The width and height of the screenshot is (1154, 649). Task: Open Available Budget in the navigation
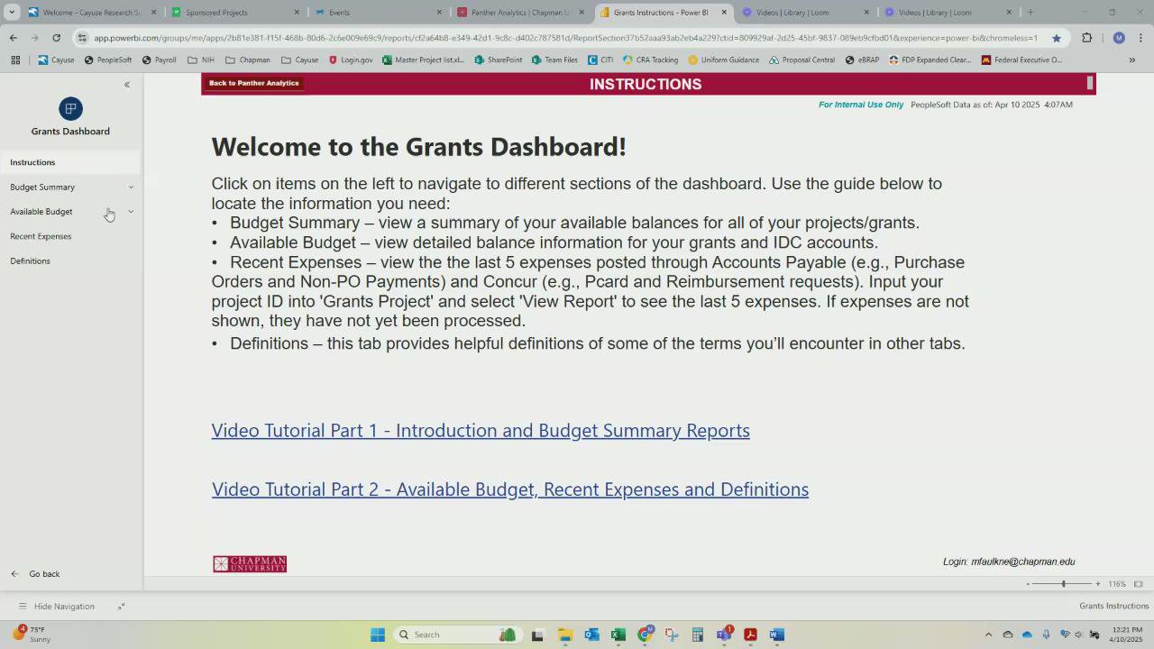click(41, 212)
